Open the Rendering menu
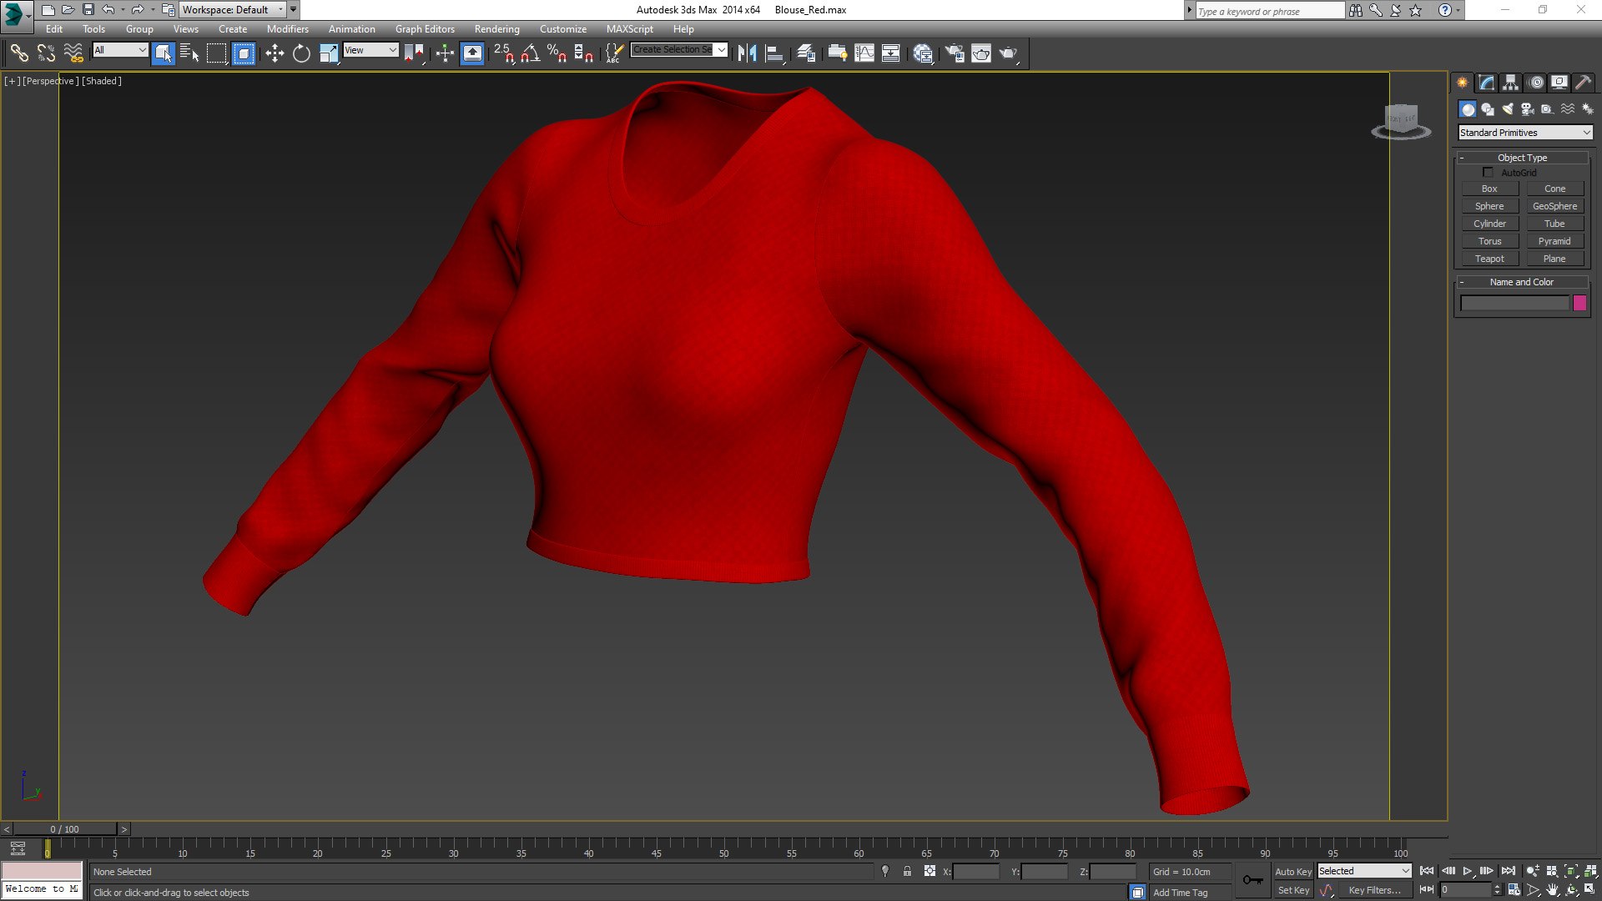 (x=496, y=28)
